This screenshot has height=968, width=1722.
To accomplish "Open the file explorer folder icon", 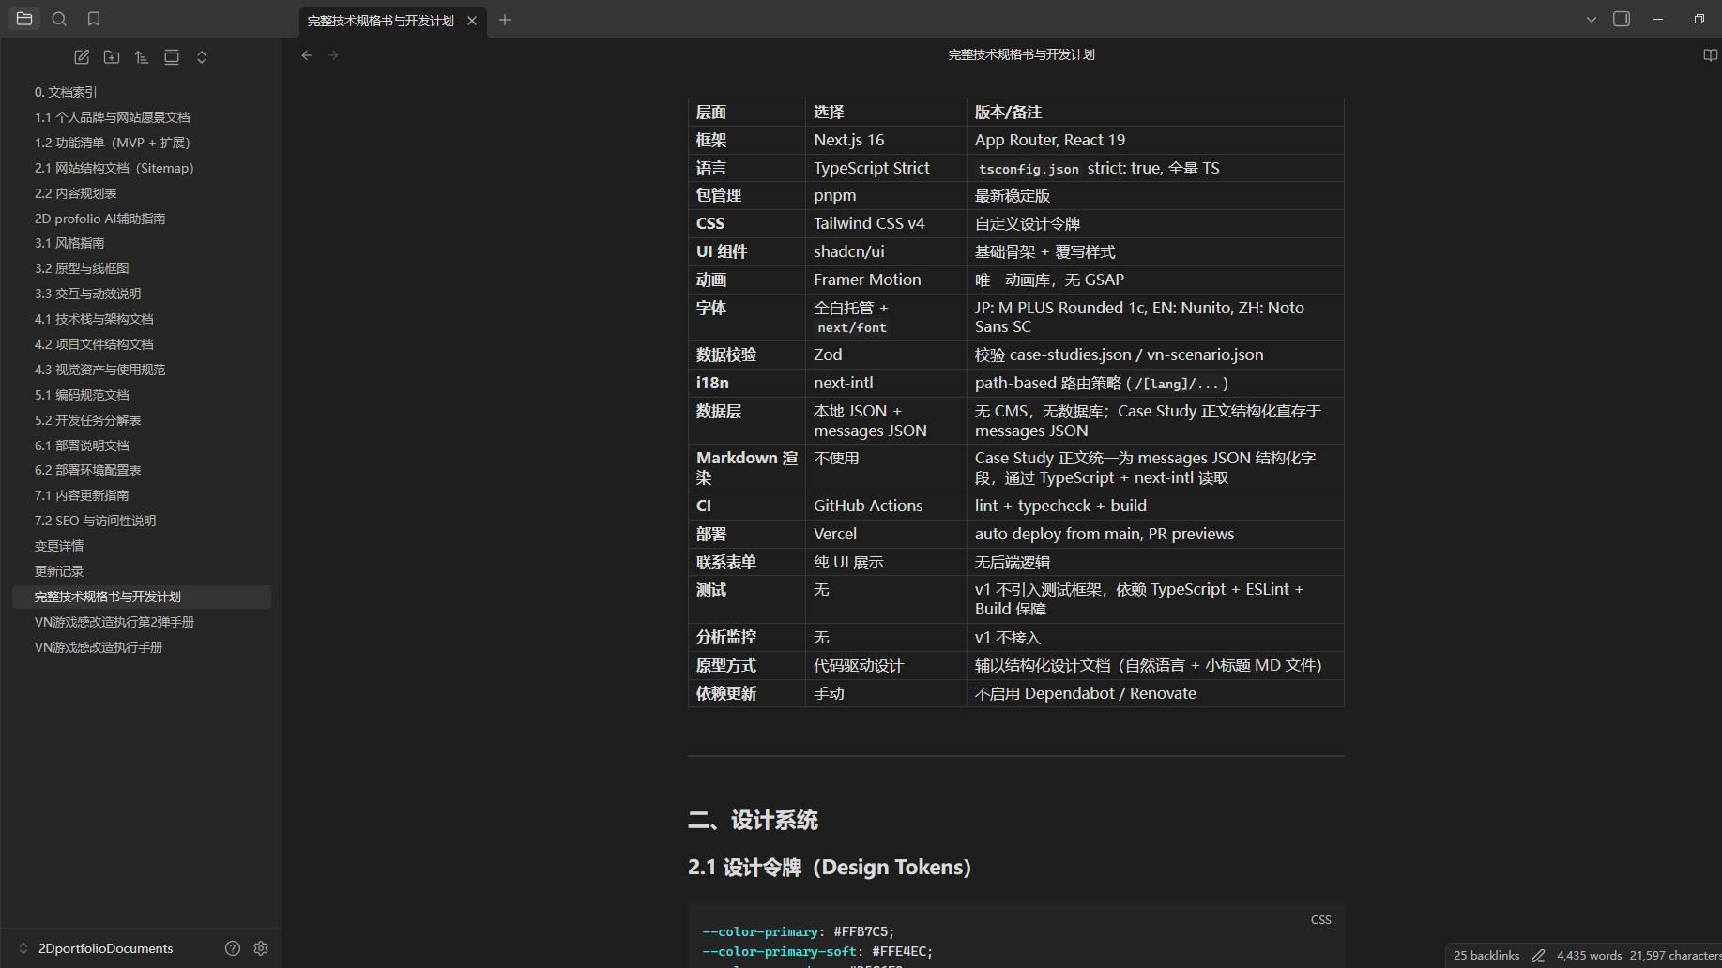I will pyautogui.click(x=24, y=19).
